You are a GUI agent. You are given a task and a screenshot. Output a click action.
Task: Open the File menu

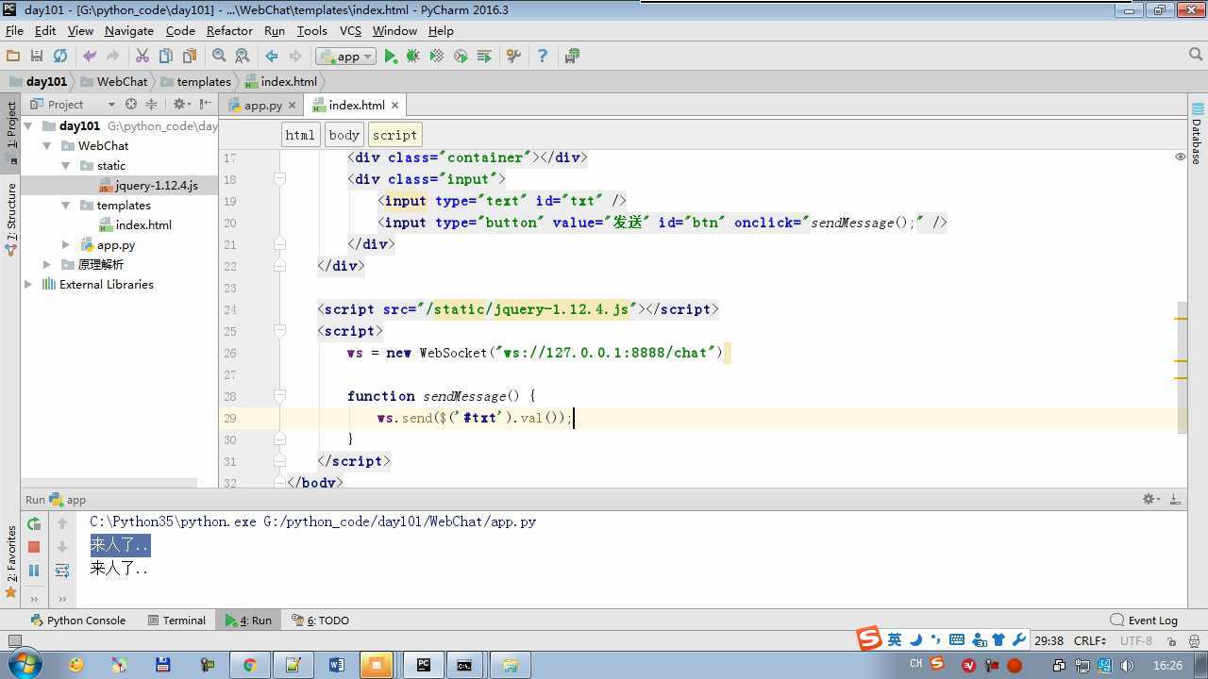click(x=14, y=30)
